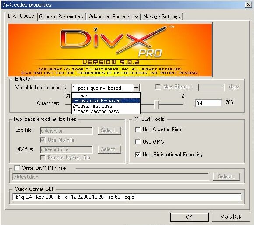Click the 78% quantizer percentage text

pos(229,102)
